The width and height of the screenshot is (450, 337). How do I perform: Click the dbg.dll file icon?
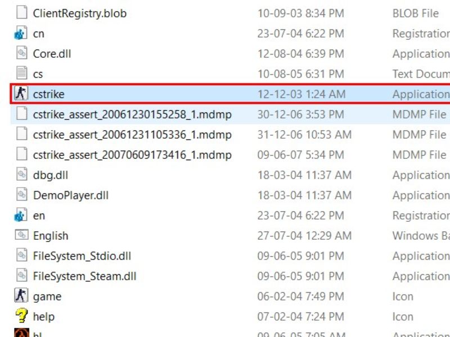click(21, 175)
